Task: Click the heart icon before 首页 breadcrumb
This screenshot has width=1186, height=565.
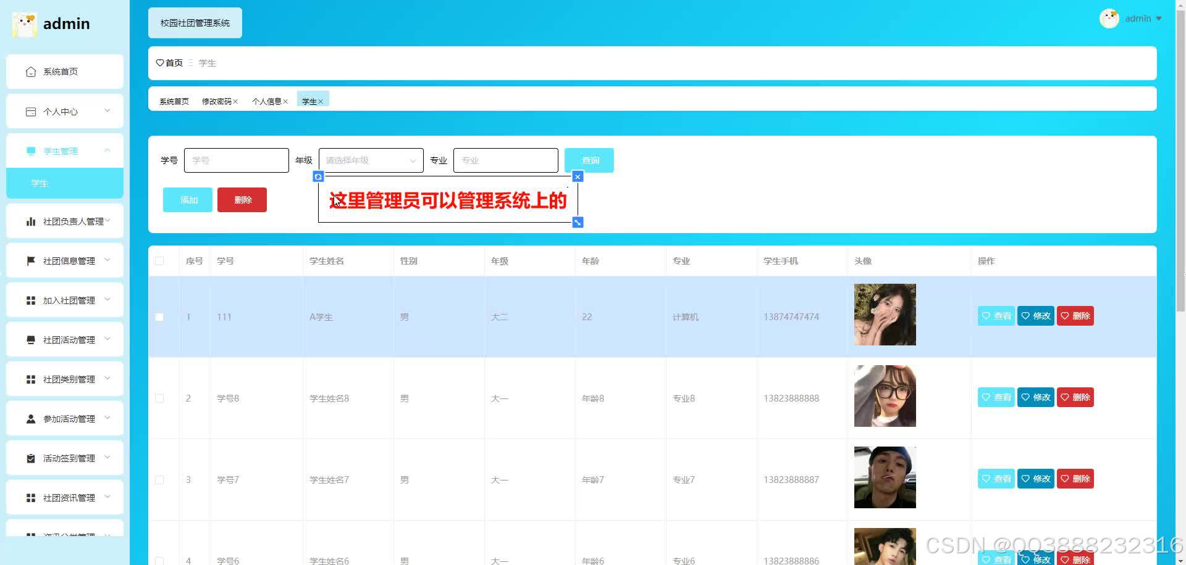Action: (x=160, y=63)
